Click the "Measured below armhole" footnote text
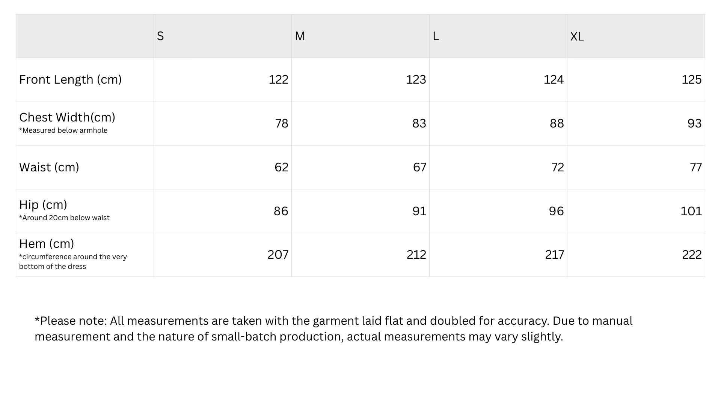The image size is (721, 405). tap(63, 130)
